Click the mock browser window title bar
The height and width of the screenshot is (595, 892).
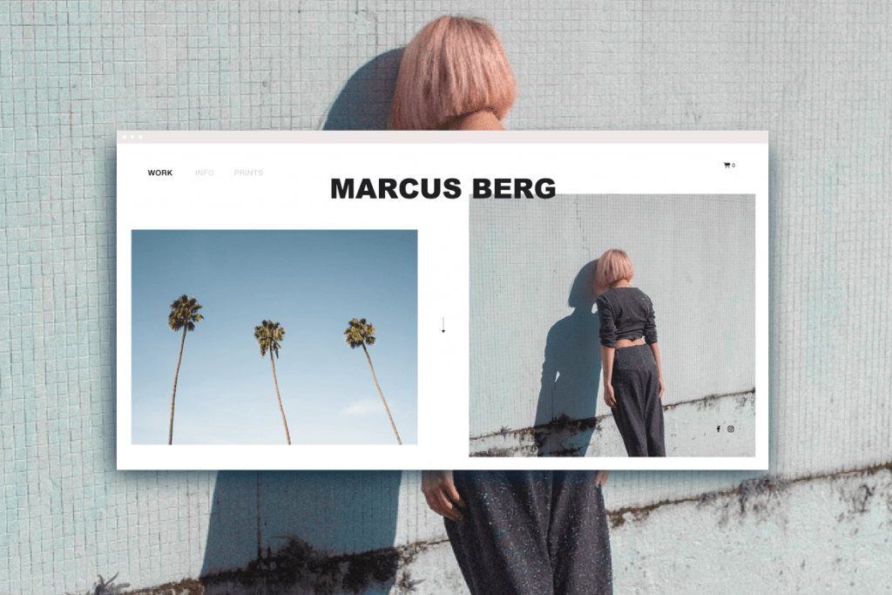coord(443,137)
